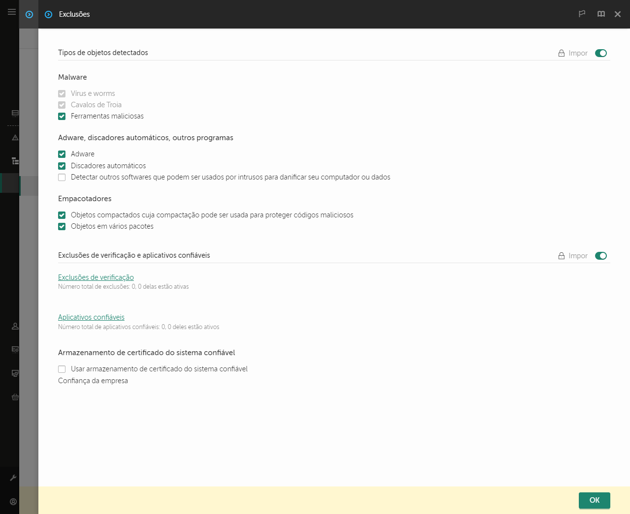Disable Objetos em vários pacotes
Viewport: 630px width, 514px height.
(x=62, y=226)
